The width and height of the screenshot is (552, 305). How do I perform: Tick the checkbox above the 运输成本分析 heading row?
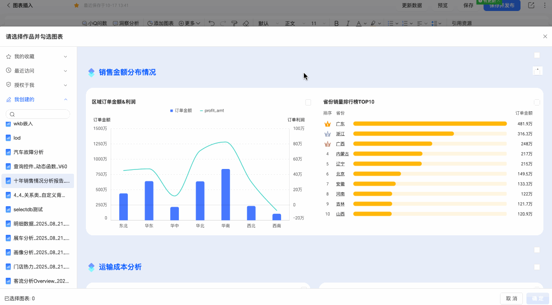[x=537, y=250]
